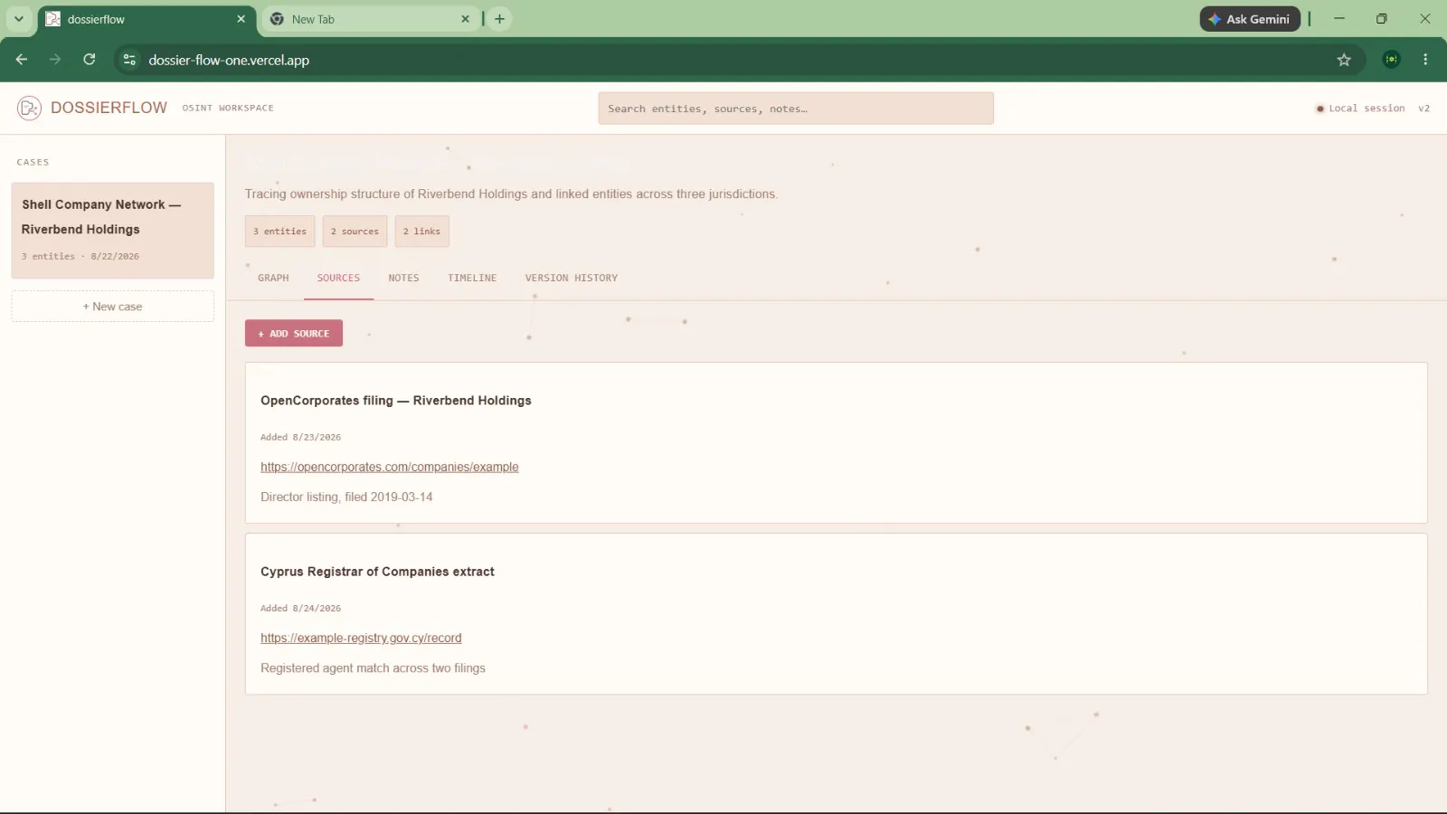Viewport: 1447px width, 814px height.
Task: Create a new case with + New case
Action: pyautogui.click(x=113, y=307)
